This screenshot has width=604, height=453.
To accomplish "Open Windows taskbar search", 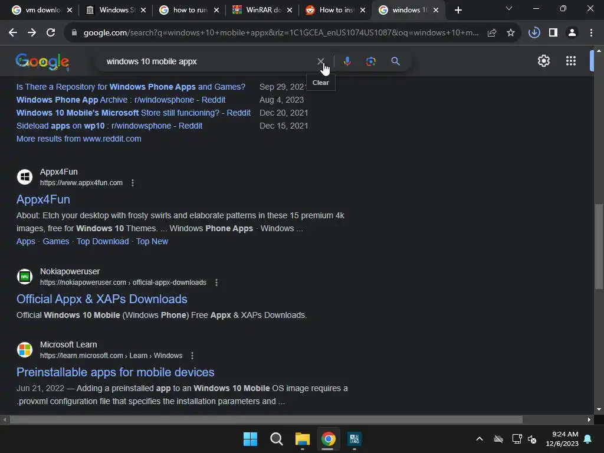I will click(277, 439).
